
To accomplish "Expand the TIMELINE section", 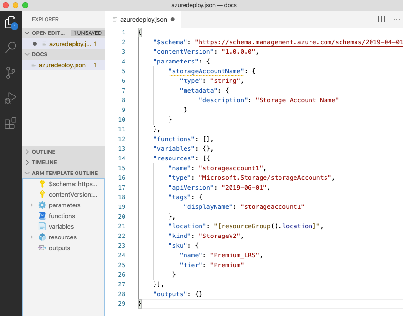I will point(44,162).
